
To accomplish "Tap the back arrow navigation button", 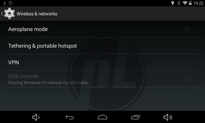I will click(x=70, y=117).
